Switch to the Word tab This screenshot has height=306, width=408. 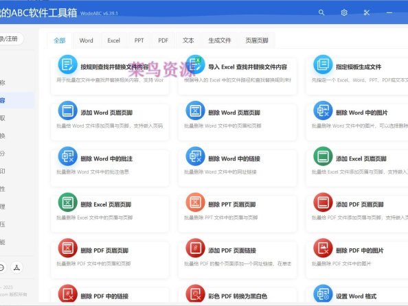[x=86, y=40]
